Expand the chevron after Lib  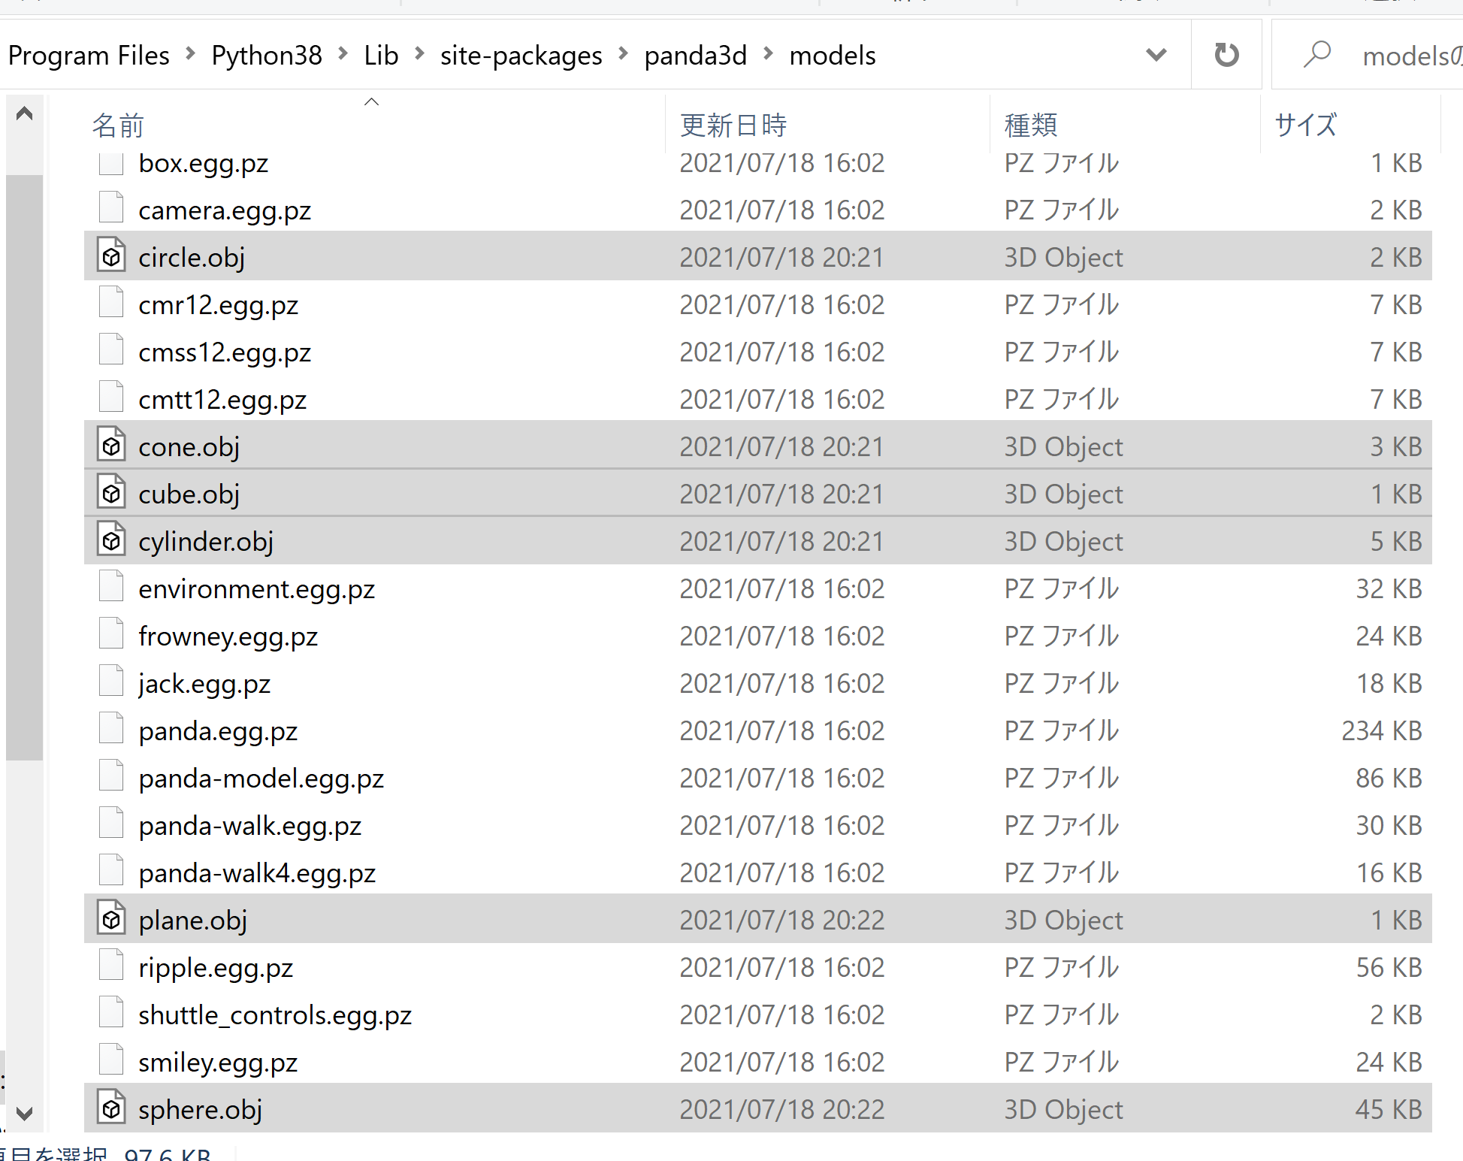click(x=420, y=54)
